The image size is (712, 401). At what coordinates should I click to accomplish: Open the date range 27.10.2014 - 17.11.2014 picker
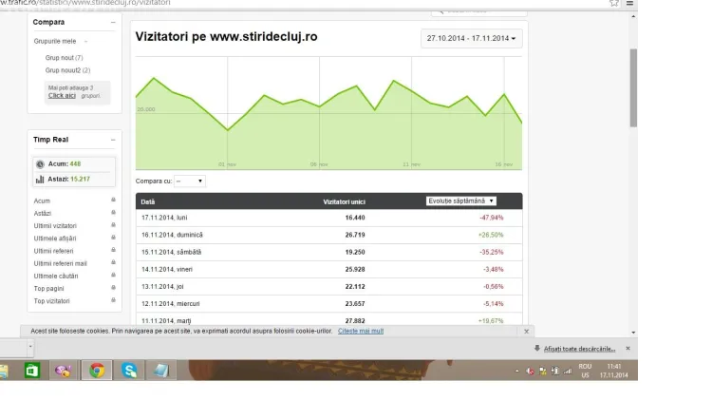pyautogui.click(x=471, y=39)
